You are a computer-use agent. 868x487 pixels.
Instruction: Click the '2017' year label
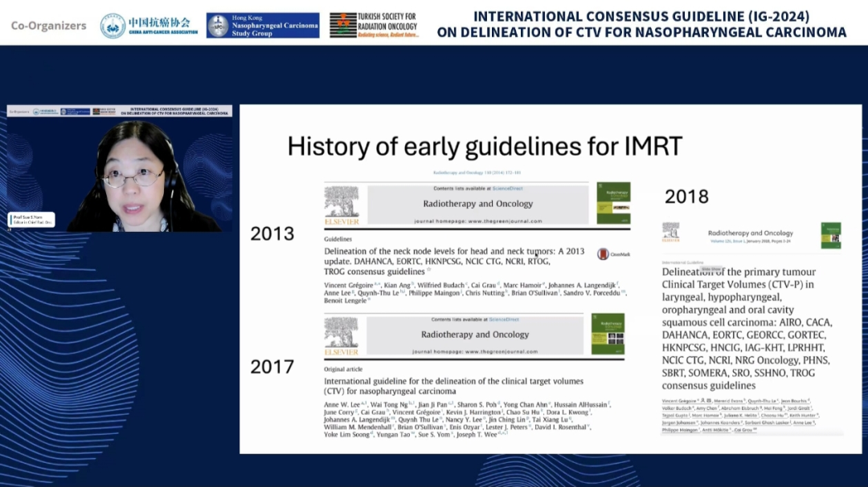(272, 367)
